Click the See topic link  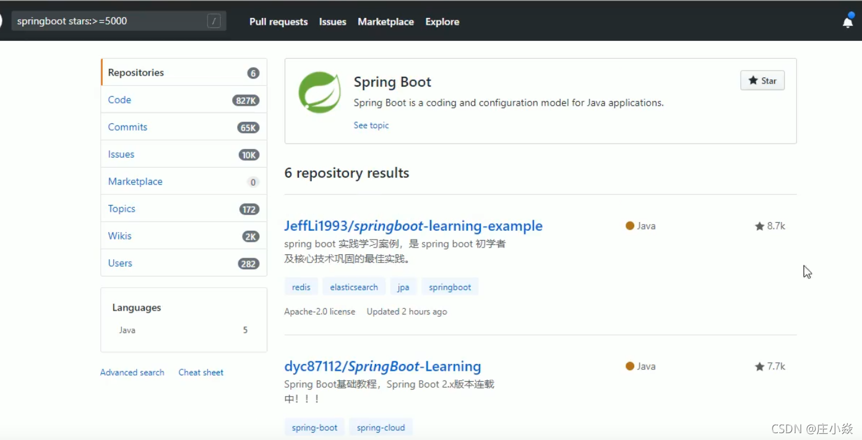pyautogui.click(x=371, y=125)
